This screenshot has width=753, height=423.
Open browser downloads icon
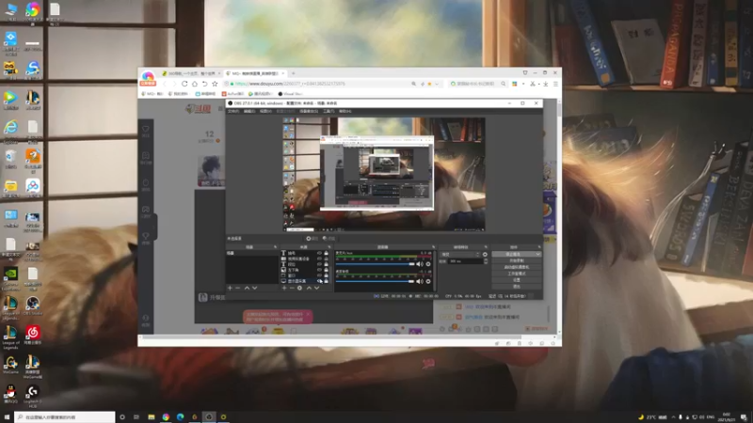click(546, 84)
